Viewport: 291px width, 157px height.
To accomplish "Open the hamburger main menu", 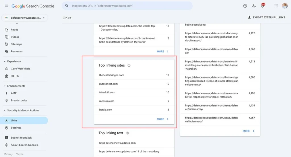I will pyautogui.click(x=7, y=6).
